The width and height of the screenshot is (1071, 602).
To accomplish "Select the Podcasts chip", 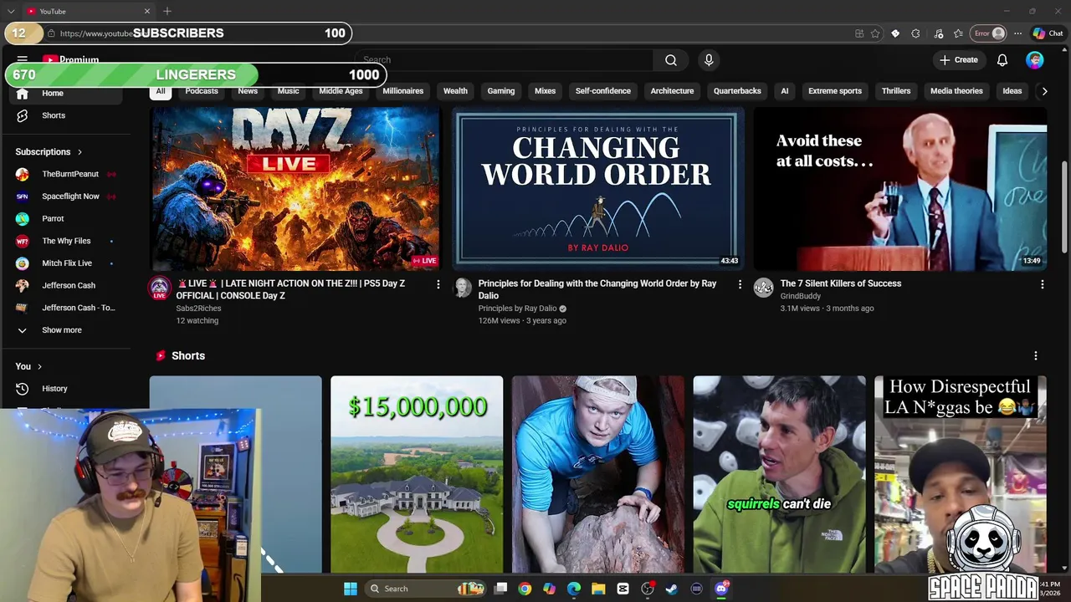I will tap(202, 91).
